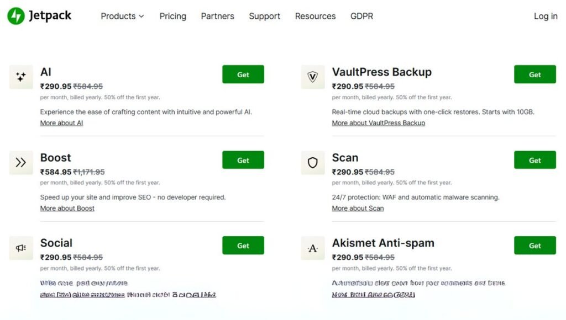Viewport: 566px width, 320px height.
Task: Click the Boost price ₹584.95
Action: (x=56, y=172)
